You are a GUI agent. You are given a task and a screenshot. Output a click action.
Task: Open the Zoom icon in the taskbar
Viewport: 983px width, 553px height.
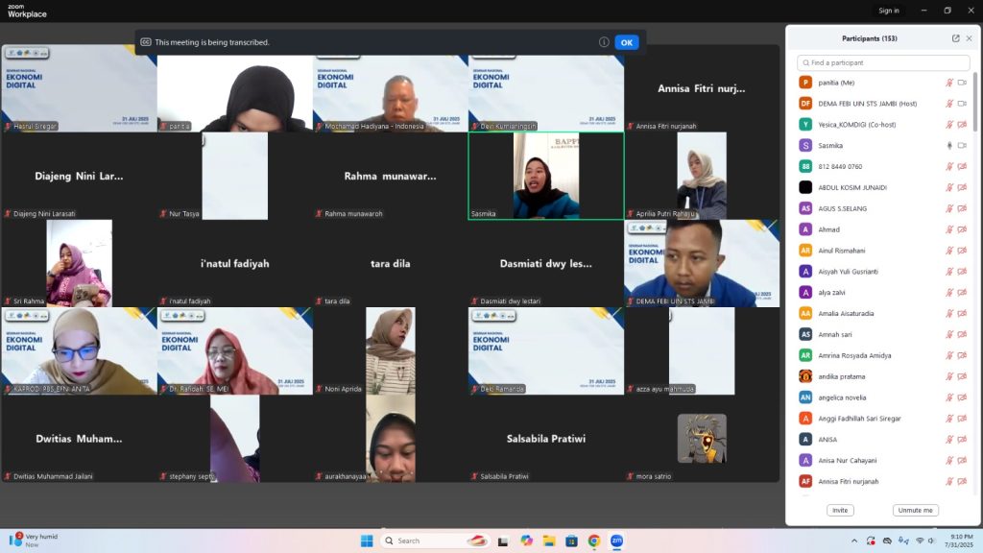[x=616, y=541]
